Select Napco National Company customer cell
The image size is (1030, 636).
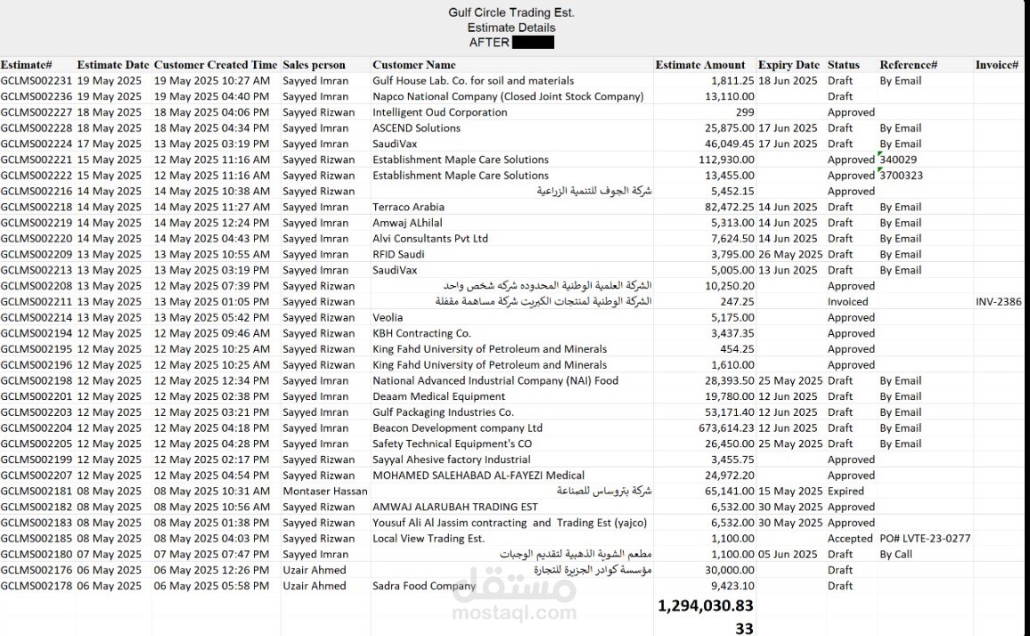[508, 96]
